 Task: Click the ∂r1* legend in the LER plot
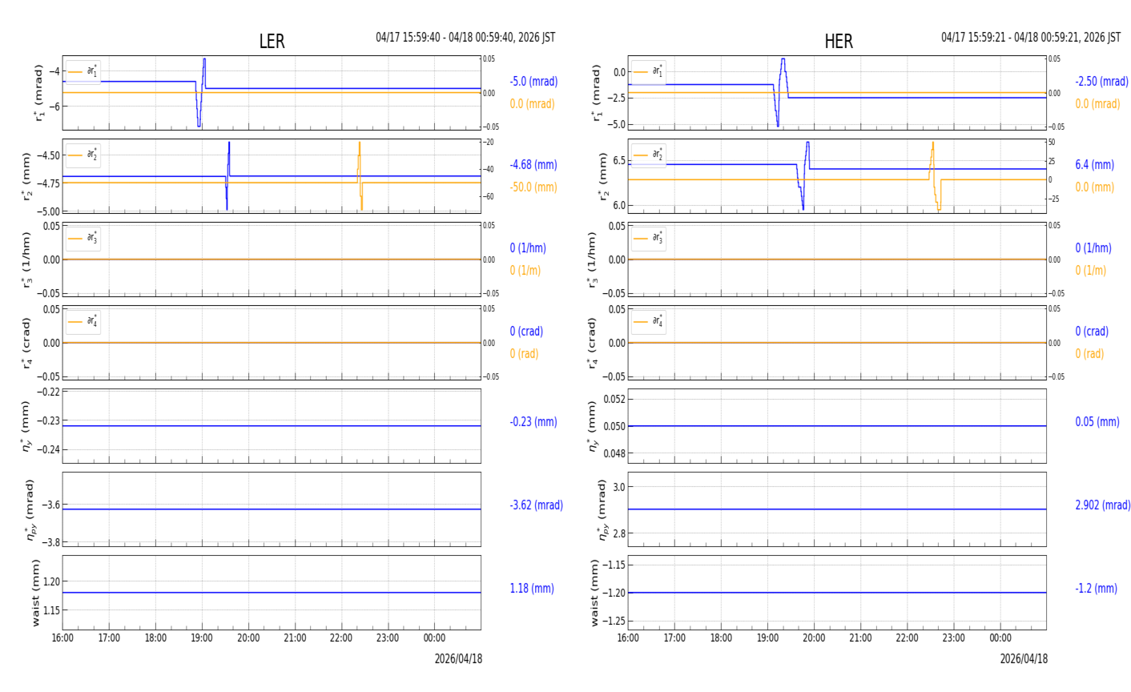[x=83, y=71]
